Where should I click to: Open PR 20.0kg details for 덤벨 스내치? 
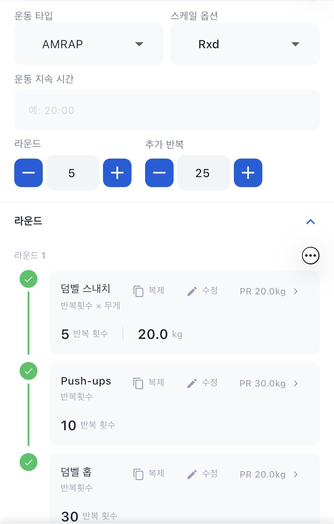pos(269,291)
